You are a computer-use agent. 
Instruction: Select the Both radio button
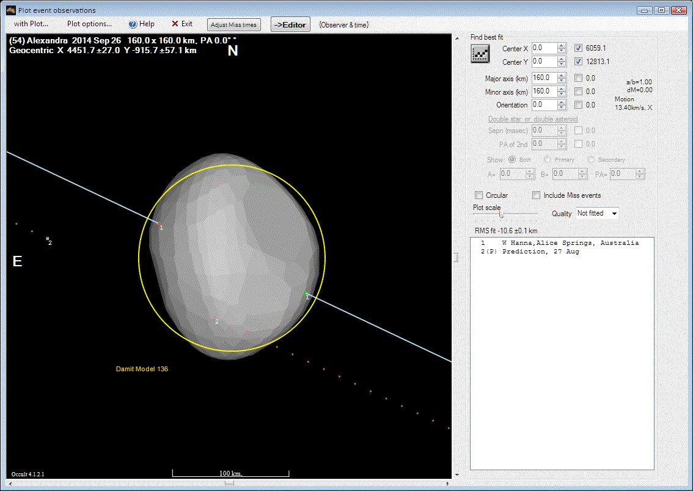[x=512, y=159]
